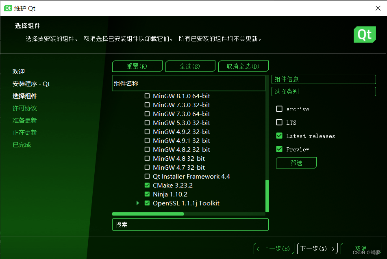The image size is (387, 259).
Task: Click the large Qt logo in the header
Action: point(365,35)
